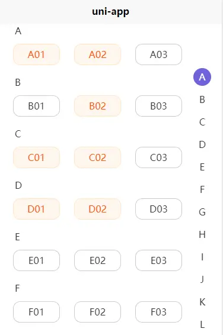
Task: Select the E02 tag
Action: coord(98,260)
